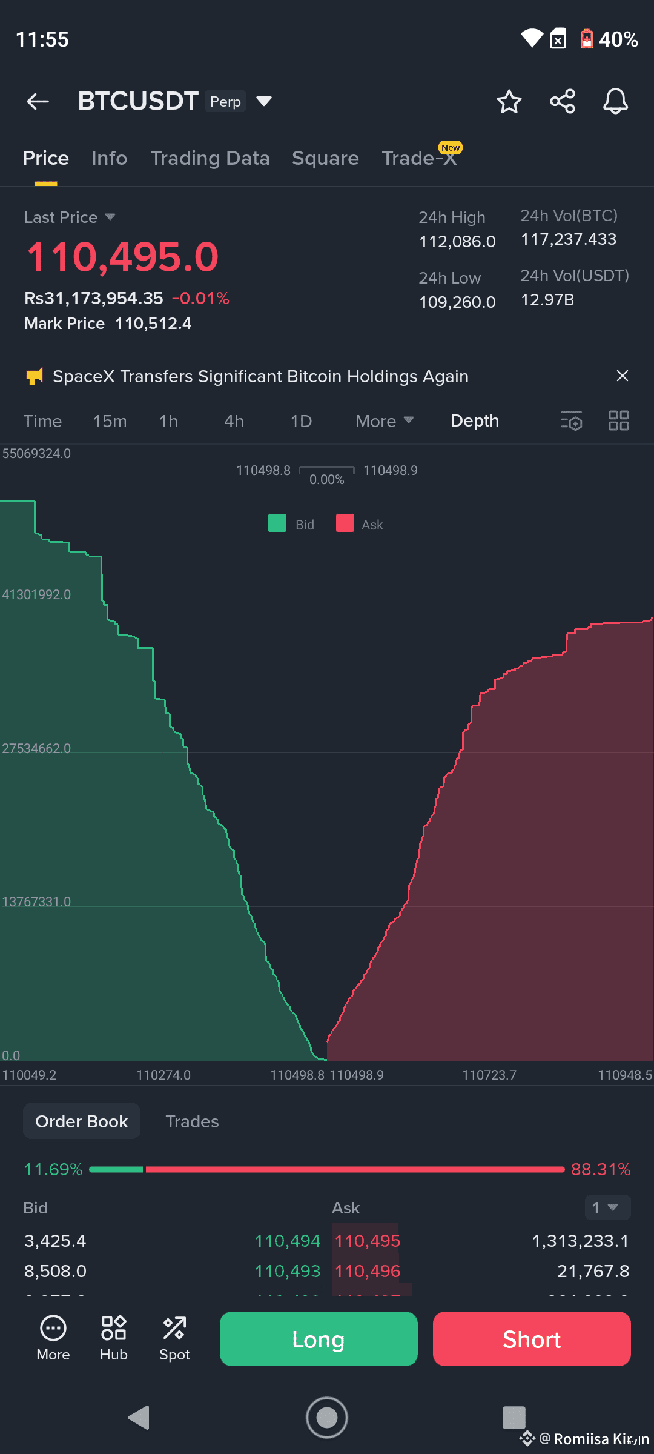Show the Order Book tab
The height and width of the screenshot is (1454, 654).
coord(82,1121)
